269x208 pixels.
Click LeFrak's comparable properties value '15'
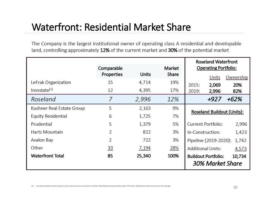point(110,82)
